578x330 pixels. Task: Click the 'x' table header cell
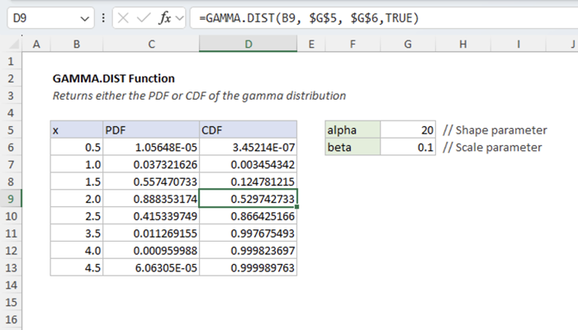point(77,130)
